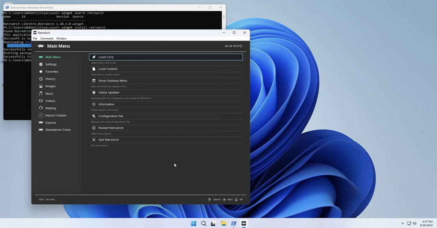The image size is (437, 228).
Task: Open the Configuration File entry
Action: tap(111, 116)
